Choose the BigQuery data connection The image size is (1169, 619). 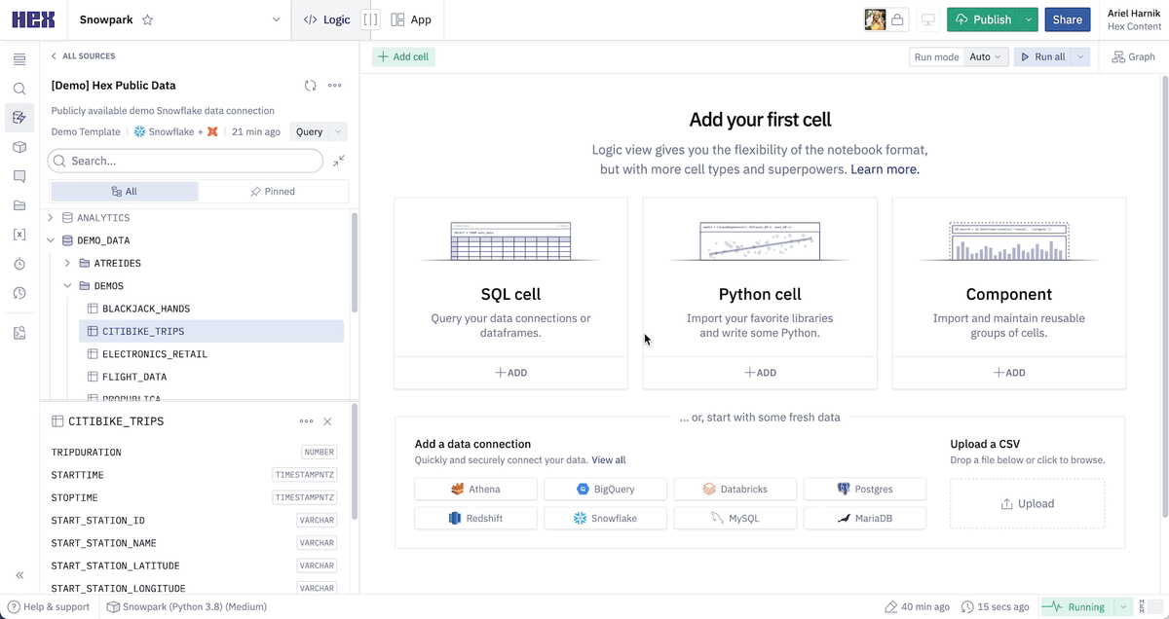tap(605, 490)
